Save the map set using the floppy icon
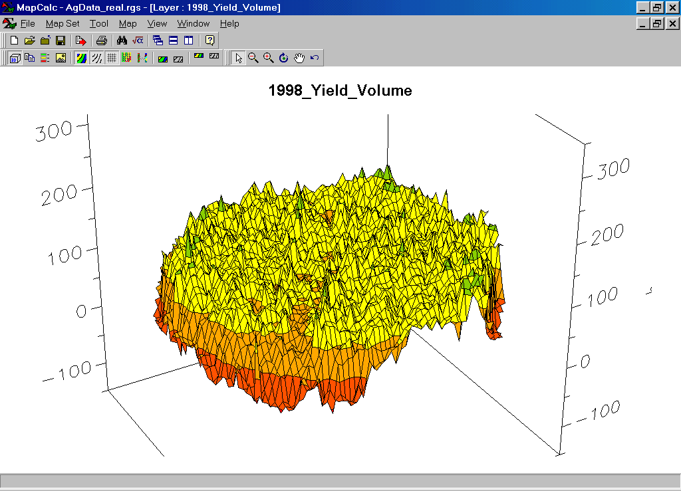This screenshot has width=681, height=491. 60,41
